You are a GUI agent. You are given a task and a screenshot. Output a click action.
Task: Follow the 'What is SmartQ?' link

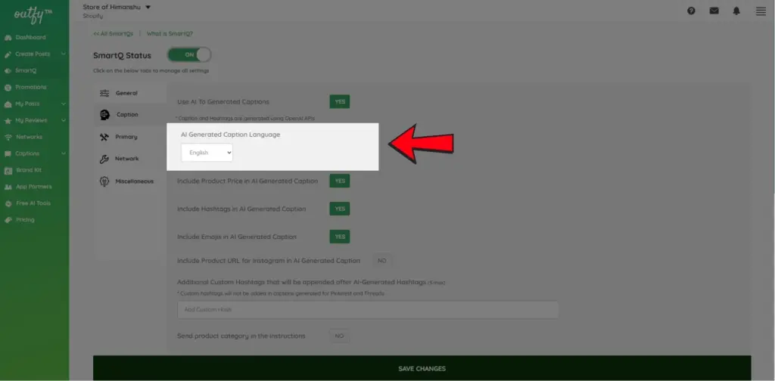click(x=170, y=33)
